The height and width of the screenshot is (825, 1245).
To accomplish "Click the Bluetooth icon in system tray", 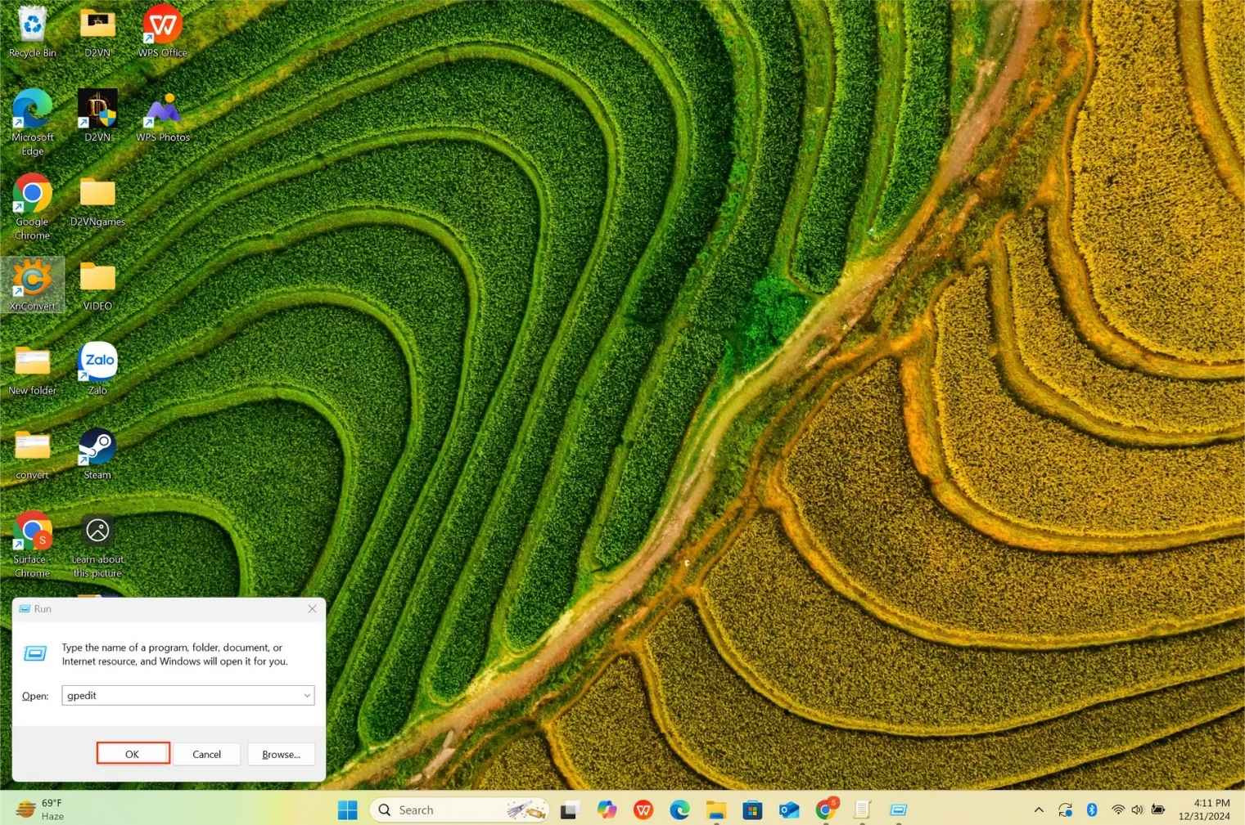I will (x=1091, y=809).
